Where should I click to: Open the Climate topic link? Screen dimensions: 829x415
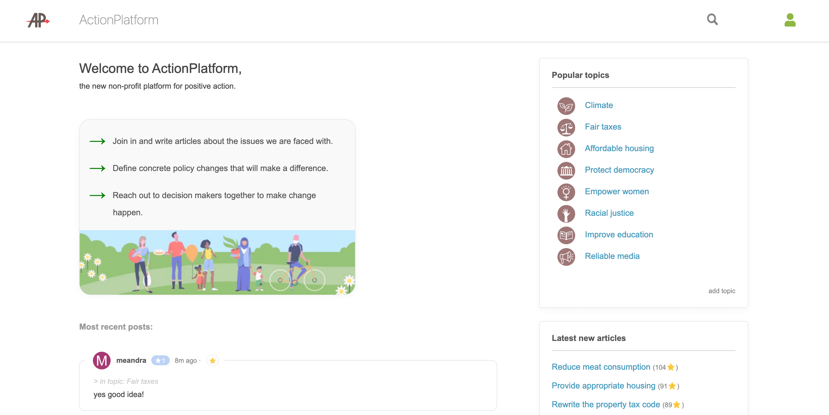(x=599, y=105)
